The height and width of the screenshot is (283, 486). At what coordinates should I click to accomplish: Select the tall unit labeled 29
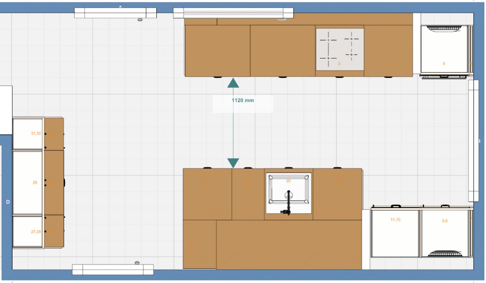pyautogui.click(x=28, y=182)
